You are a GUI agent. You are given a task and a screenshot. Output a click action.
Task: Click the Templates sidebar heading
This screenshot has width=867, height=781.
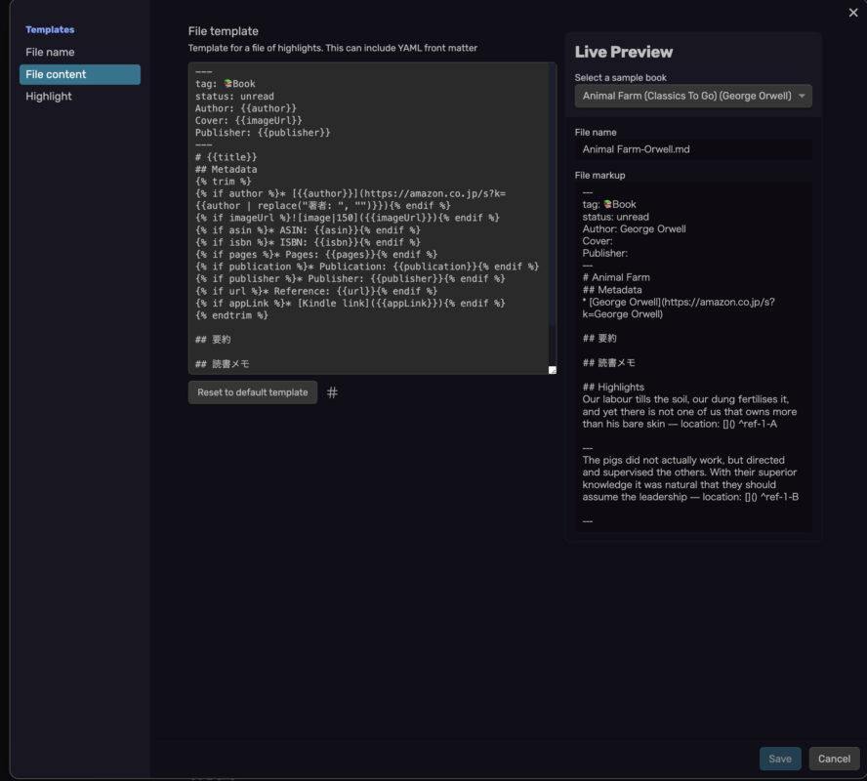tap(50, 30)
